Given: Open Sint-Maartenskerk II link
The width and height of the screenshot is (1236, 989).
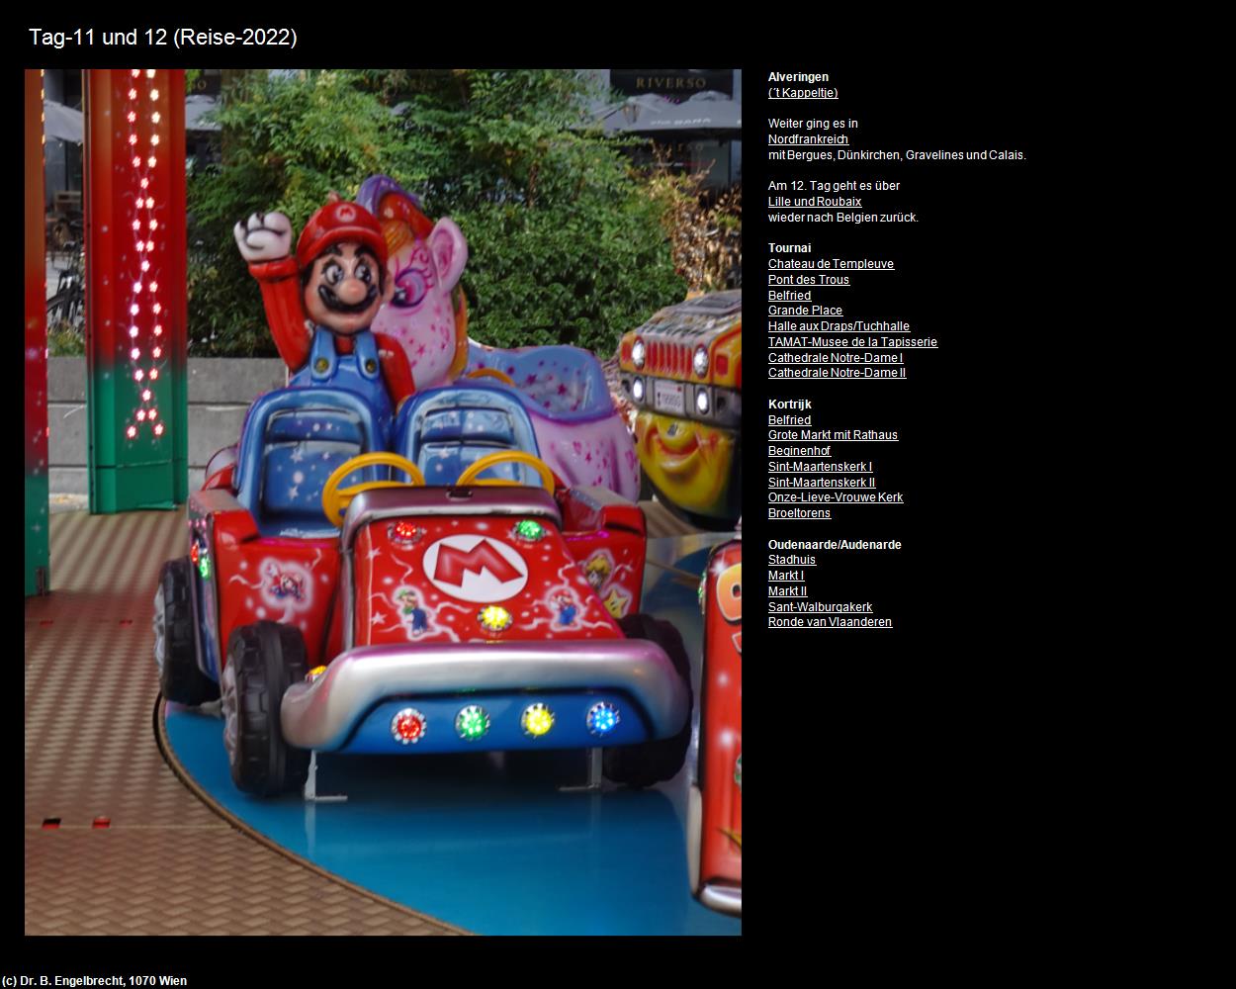Looking at the screenshot, I should pyautogui.click(x=822, y=483).
